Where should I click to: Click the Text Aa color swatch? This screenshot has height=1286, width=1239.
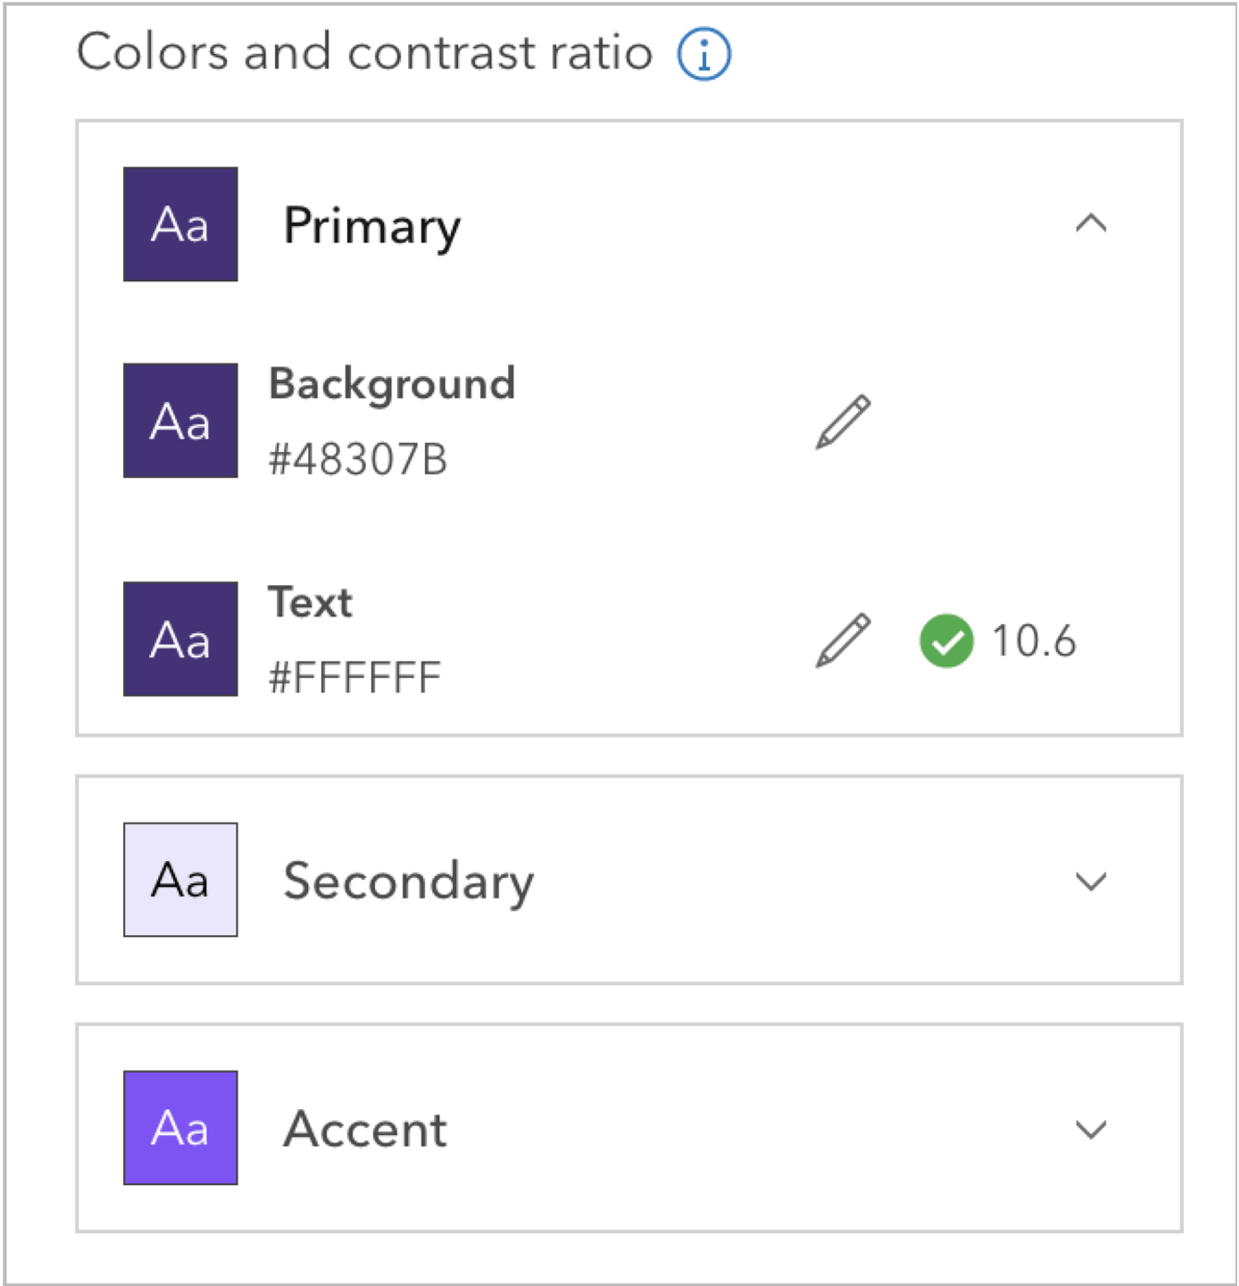pyautogui.click(x=180, y=639)
